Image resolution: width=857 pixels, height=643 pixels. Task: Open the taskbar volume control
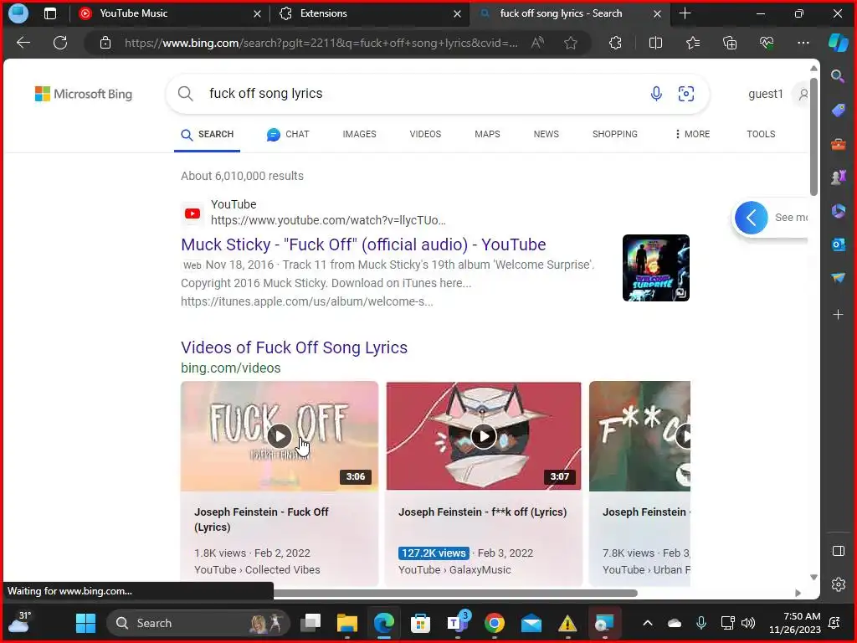pyautogui.click(x=748, y=623)
